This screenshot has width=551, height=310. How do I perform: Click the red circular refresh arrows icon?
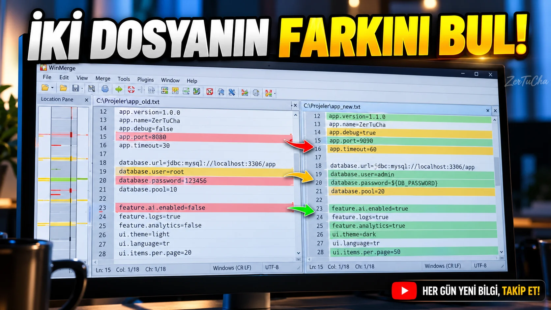click(x=131, y=89)
